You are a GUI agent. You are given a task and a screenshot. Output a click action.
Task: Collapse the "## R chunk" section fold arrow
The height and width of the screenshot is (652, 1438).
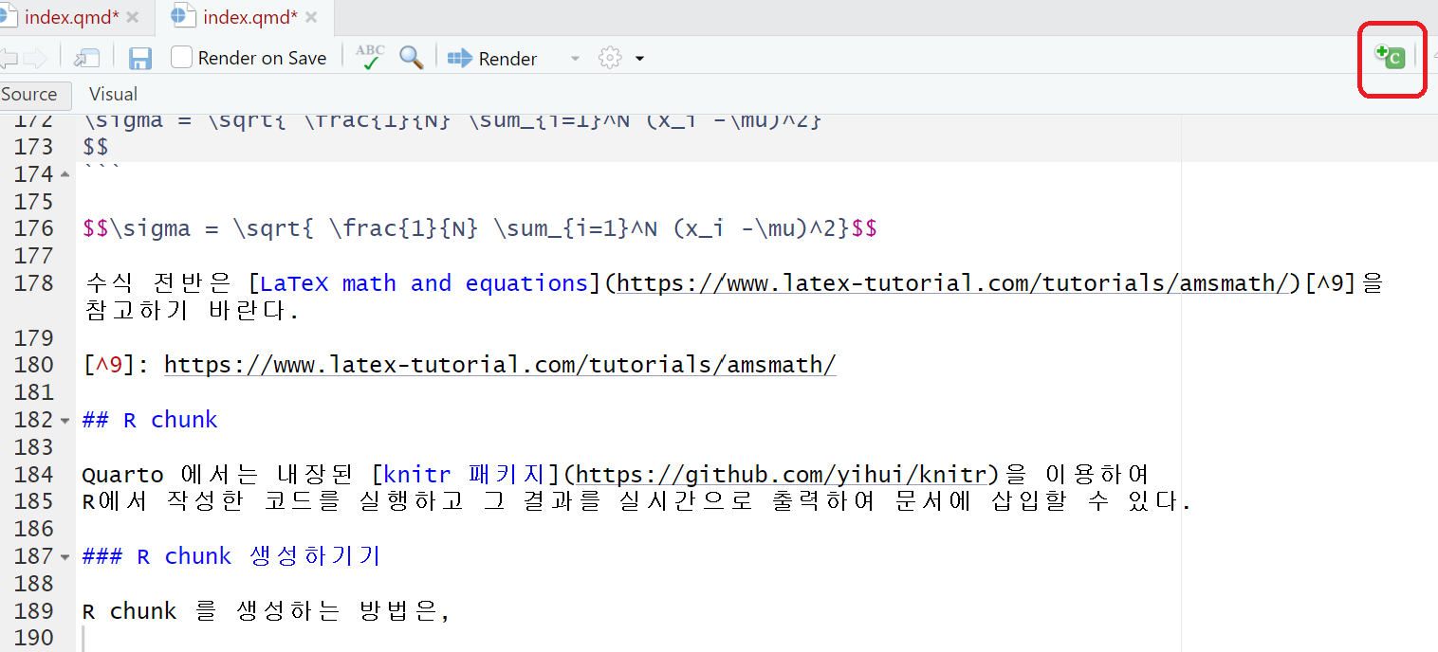pos(65,420)
